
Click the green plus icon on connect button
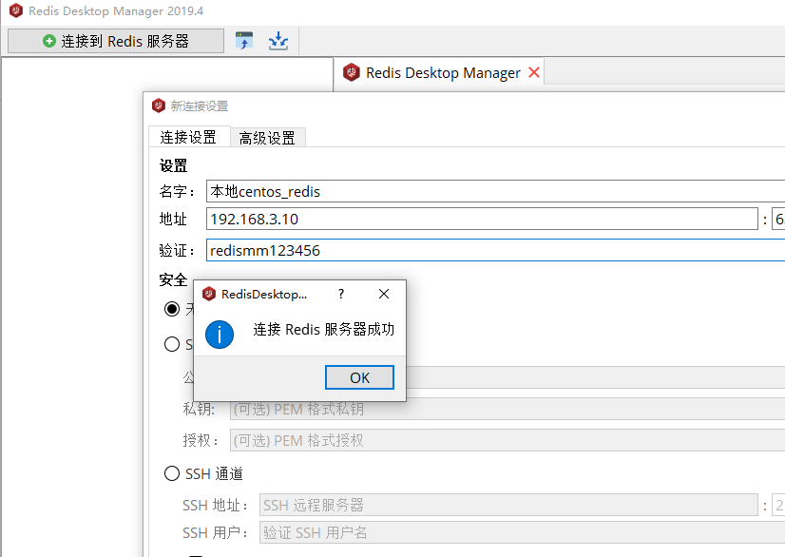point(49,41)
